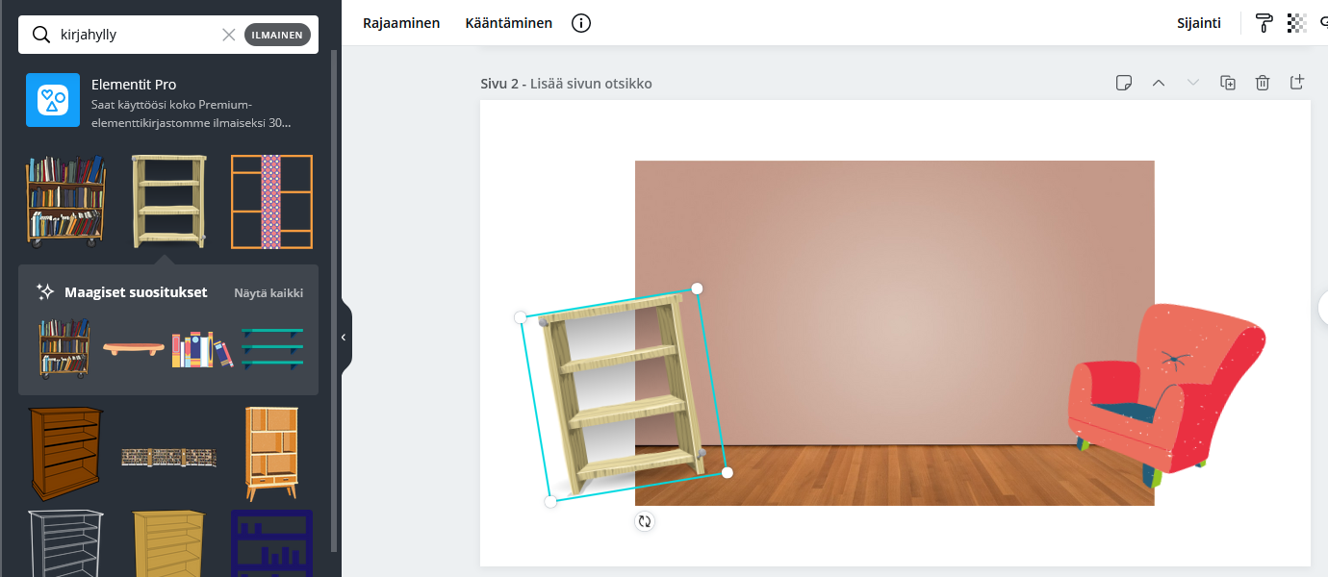Pick the book cart full of books thumbnail
This screenshot has height=577, width=1328.
point(65,200)
